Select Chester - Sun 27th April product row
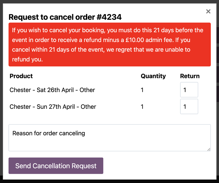Viewport: 219px width, 183px height. point(53,107)
